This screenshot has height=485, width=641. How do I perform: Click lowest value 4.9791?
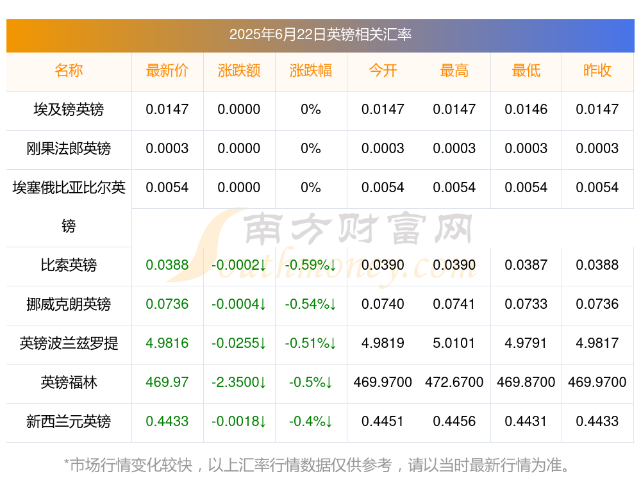point(526,343)
